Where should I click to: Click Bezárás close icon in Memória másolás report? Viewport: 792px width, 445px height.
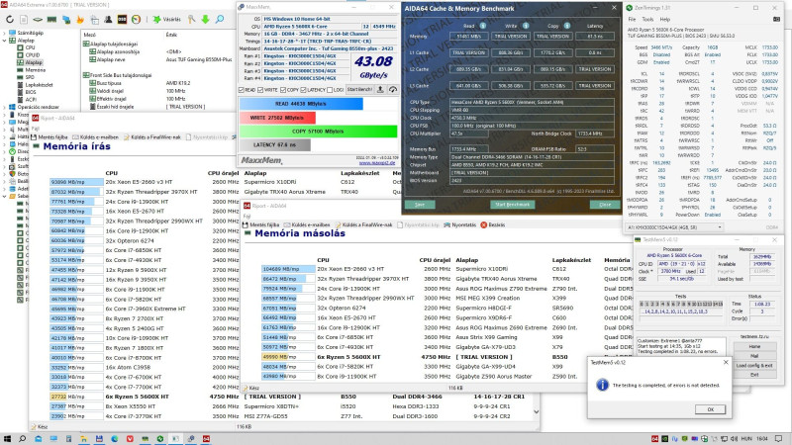click(x=493, y=225)
